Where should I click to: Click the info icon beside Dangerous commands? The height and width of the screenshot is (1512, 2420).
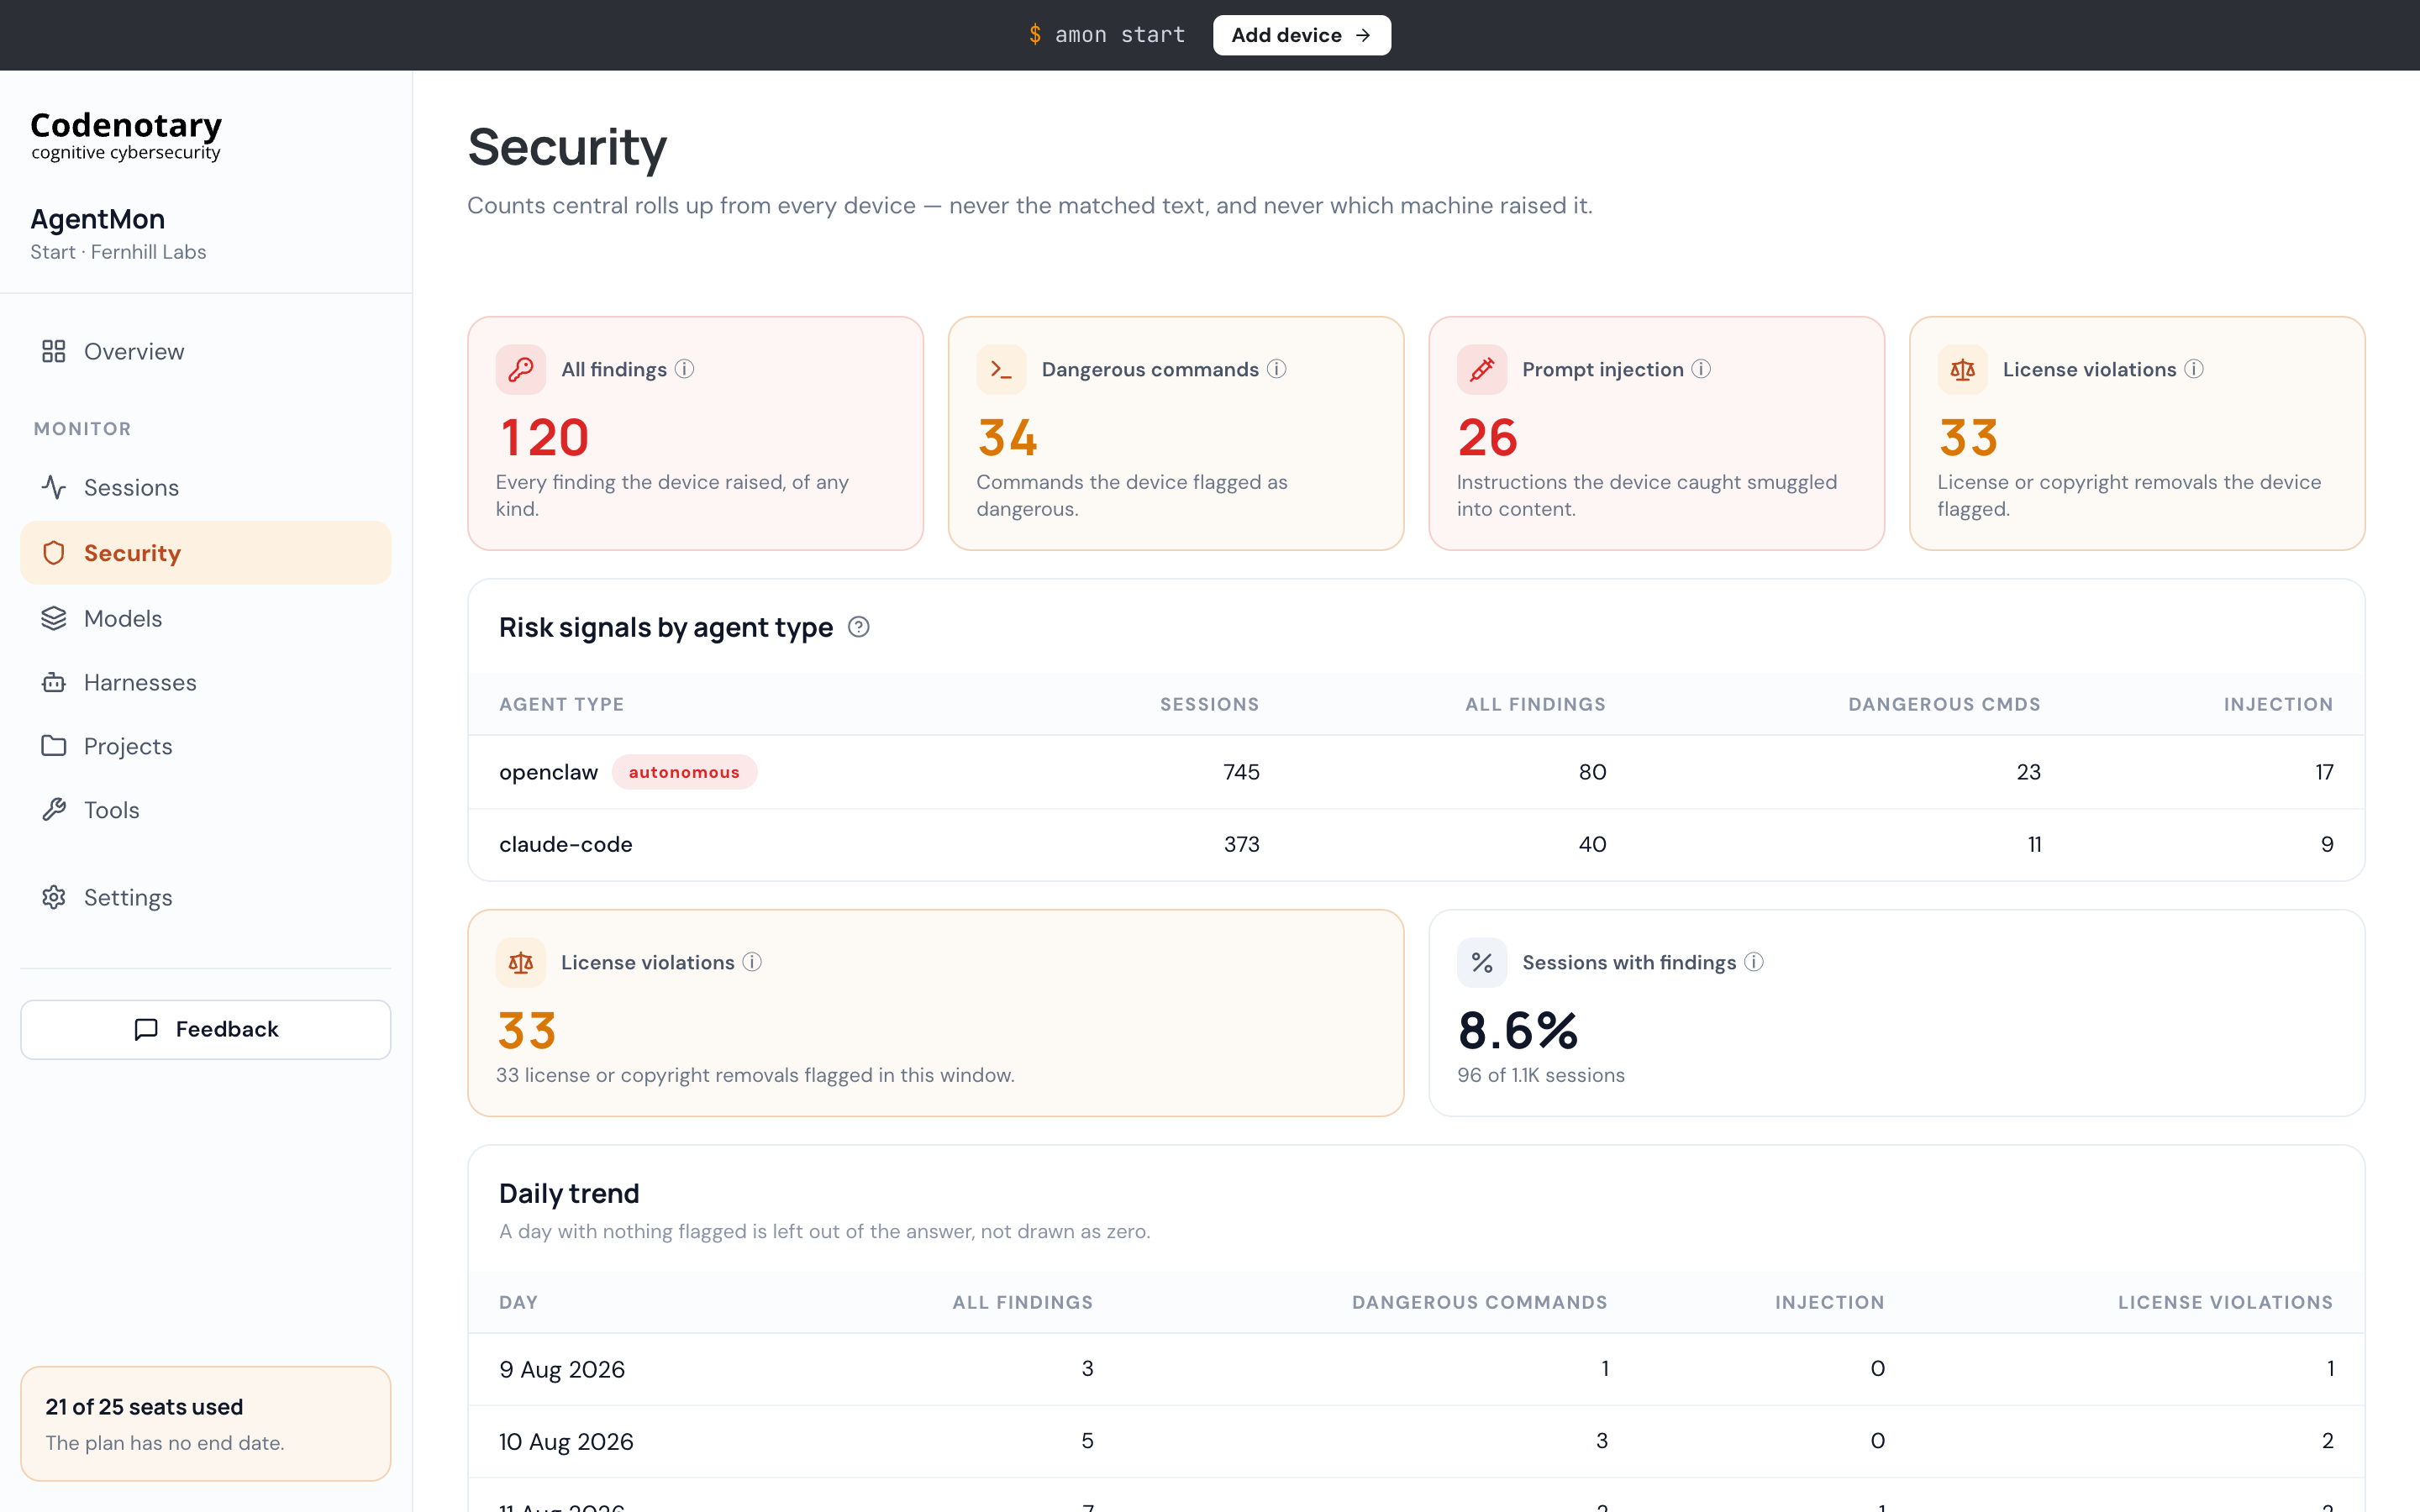[x=1277, y=369]
